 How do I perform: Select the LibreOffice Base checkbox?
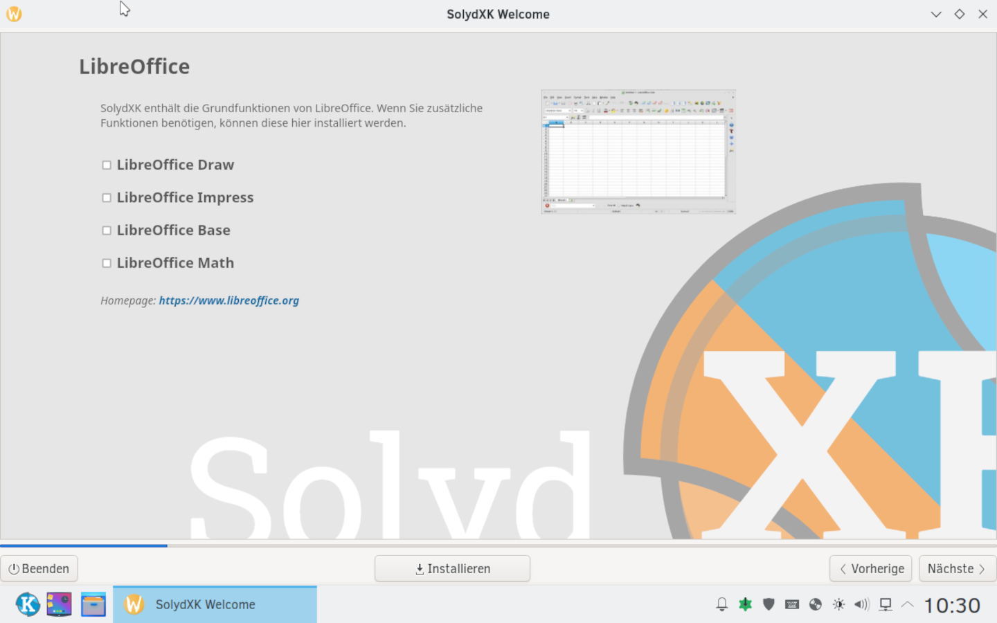(x=107, y=231)
